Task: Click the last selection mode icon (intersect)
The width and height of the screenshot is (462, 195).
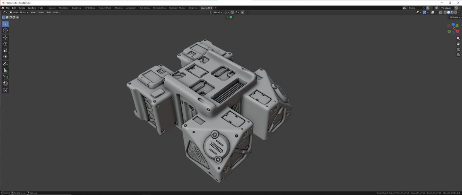Action: 17,17
